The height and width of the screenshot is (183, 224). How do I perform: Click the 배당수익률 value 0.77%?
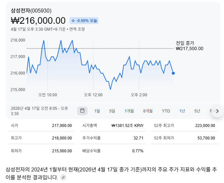click(x=138, y=151)
